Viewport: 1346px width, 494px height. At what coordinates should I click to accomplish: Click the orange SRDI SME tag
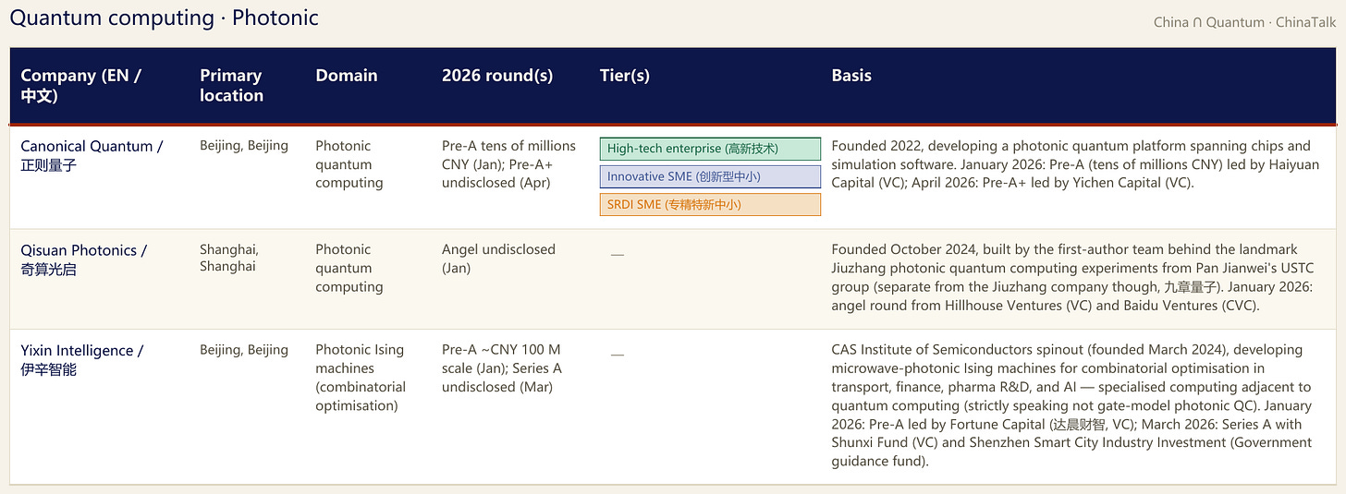pos(710,204)
